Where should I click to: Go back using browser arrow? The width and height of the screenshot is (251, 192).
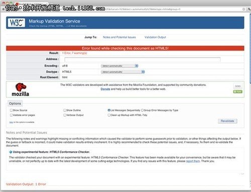(x=4, y=9)
